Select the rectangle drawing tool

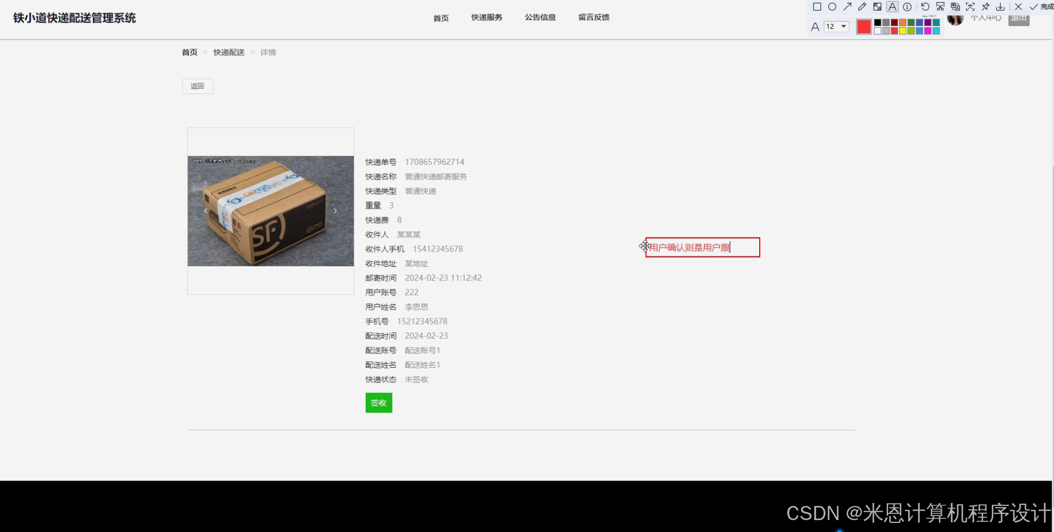point(817,7)
